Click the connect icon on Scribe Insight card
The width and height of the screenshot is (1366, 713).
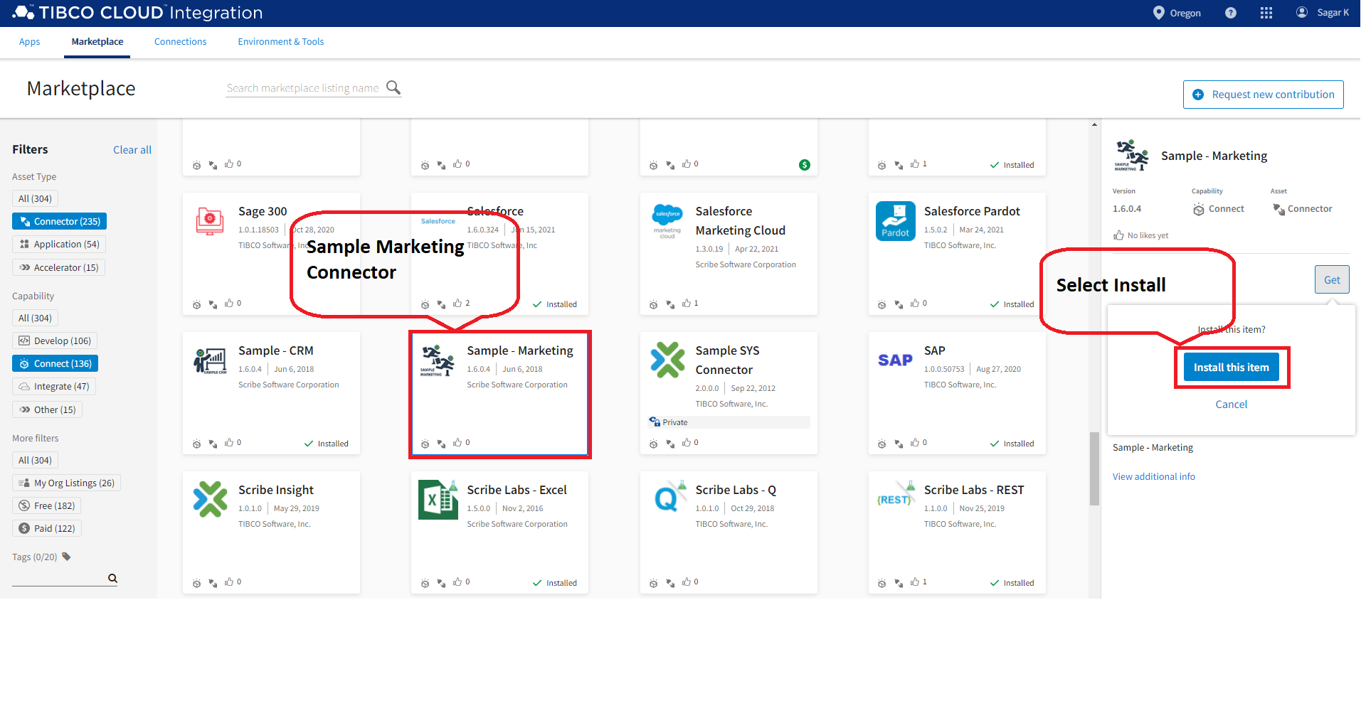point(197,583)
